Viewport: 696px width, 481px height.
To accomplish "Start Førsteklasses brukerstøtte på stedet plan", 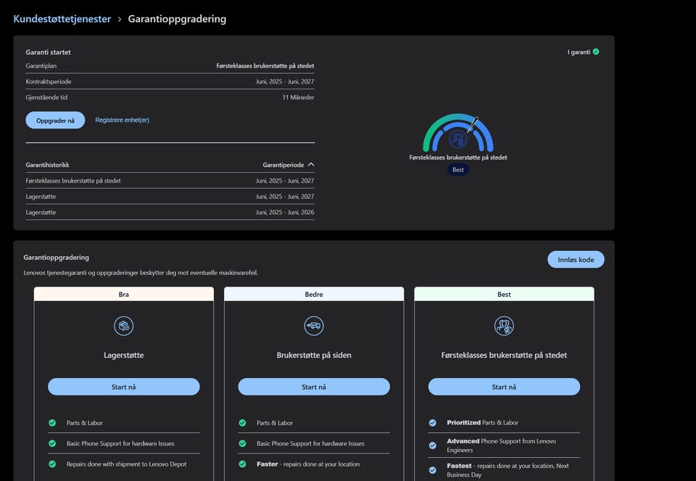I will click(504, 387).
